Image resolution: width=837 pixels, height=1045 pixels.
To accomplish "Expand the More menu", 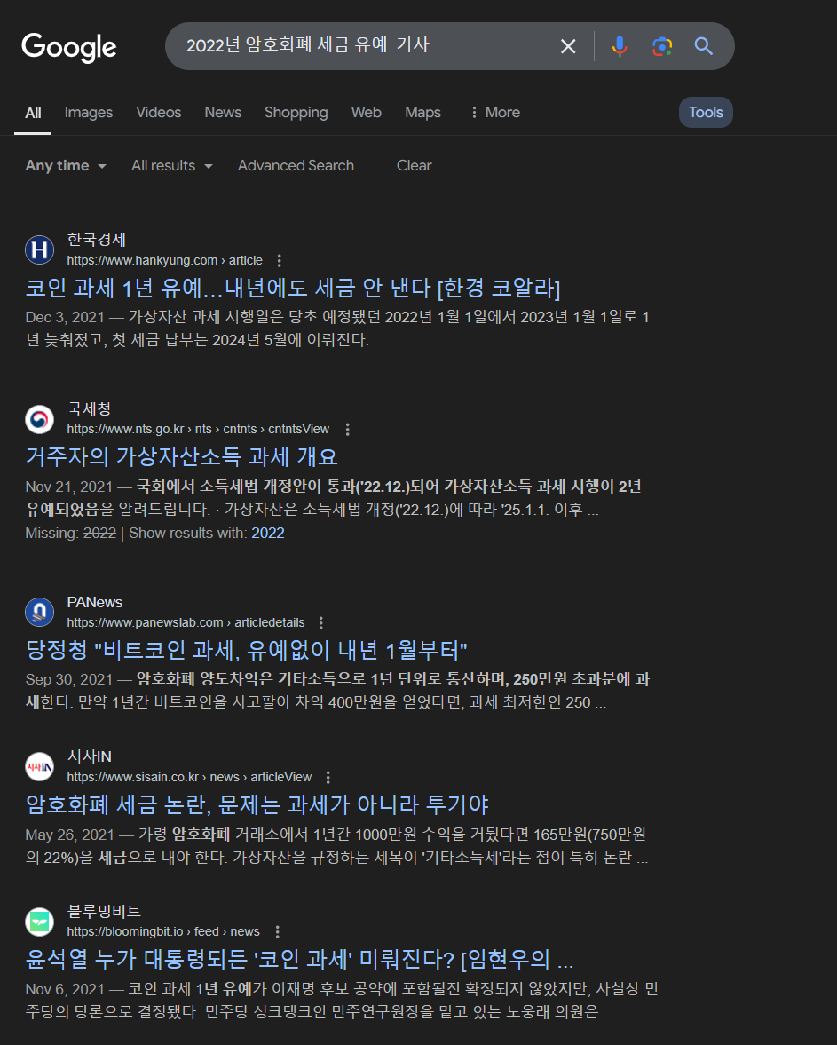I will 495,113.
